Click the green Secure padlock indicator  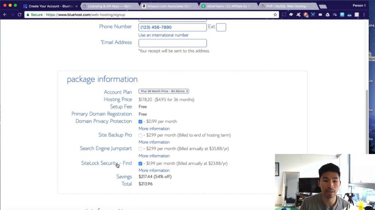34,15
